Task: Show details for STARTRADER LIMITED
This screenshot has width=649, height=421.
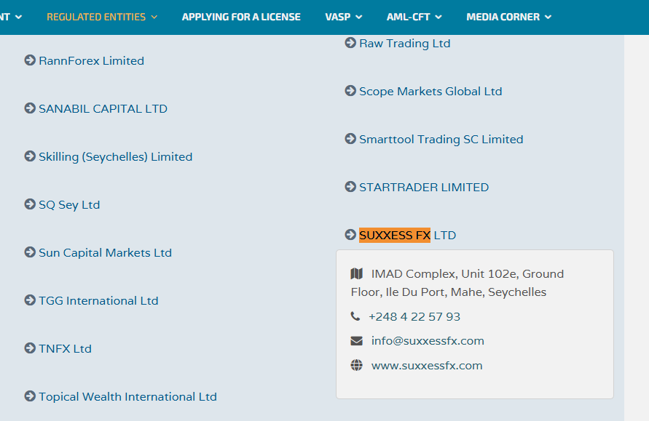Action: [424, 187]
